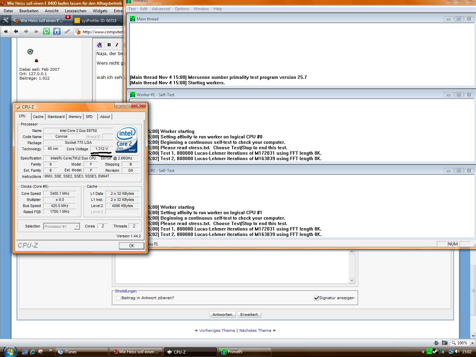The width and height of the screenshot is (476, 357).
Task: Click the volume speaker tray icon
Action: (x=458, y=352)
